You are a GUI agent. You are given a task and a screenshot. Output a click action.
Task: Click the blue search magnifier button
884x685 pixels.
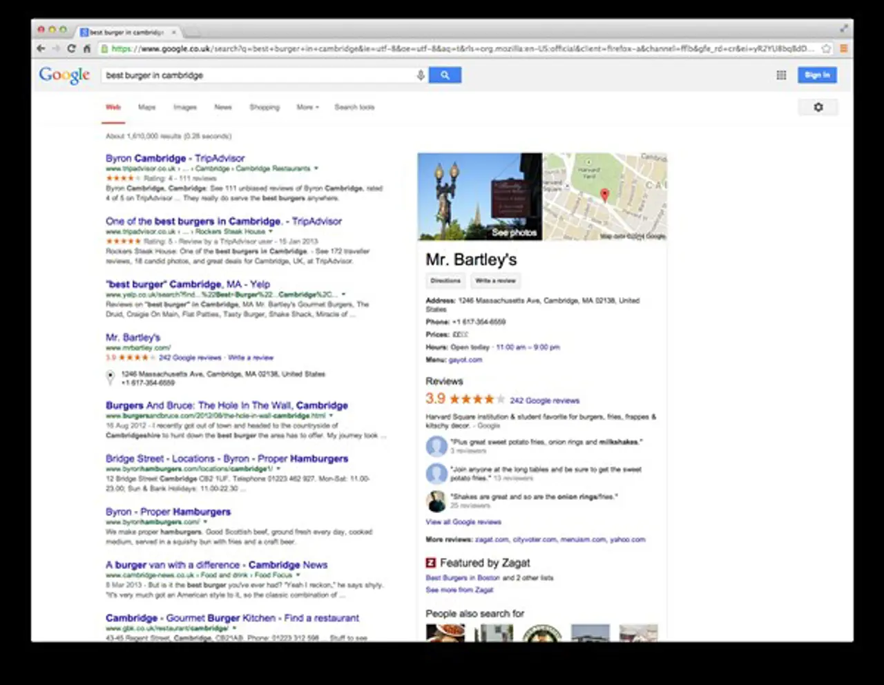[x=445, y=75]
